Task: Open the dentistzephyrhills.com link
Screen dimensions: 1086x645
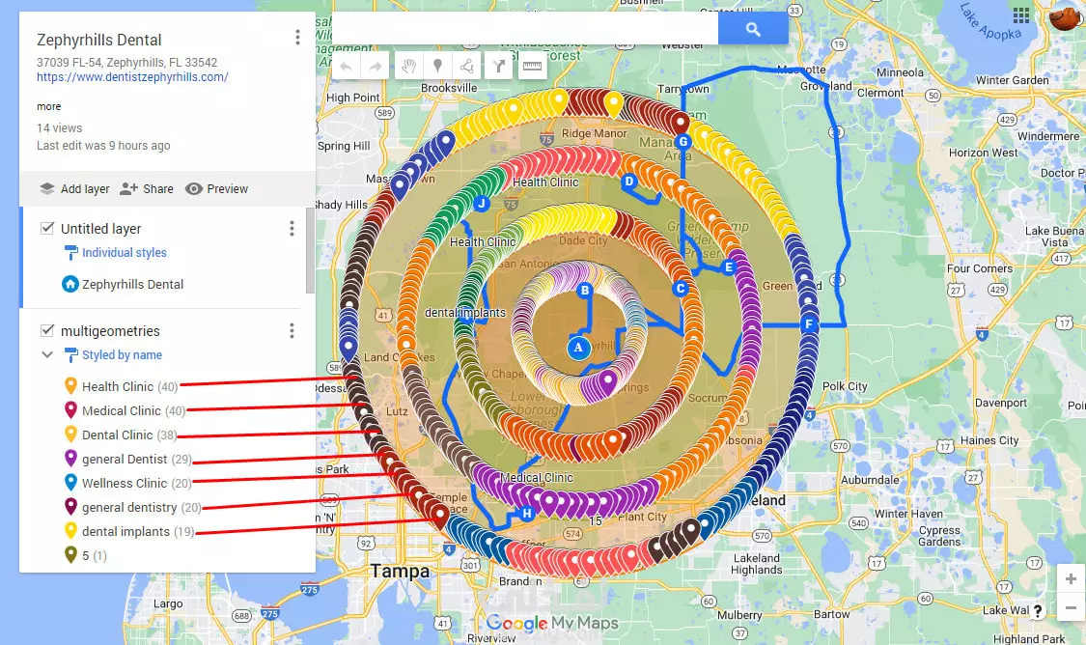Action: tap(132, 77)
